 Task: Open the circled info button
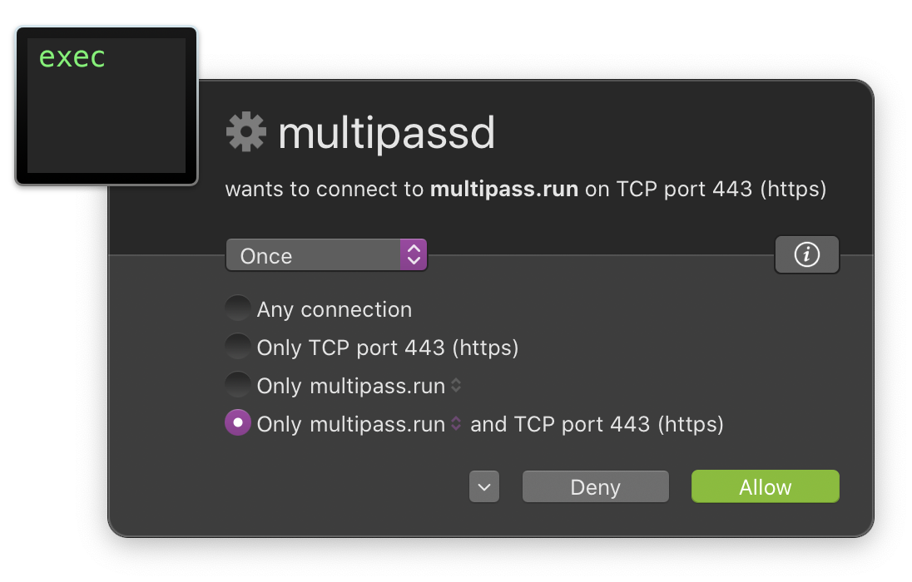[x=806, y=254]
